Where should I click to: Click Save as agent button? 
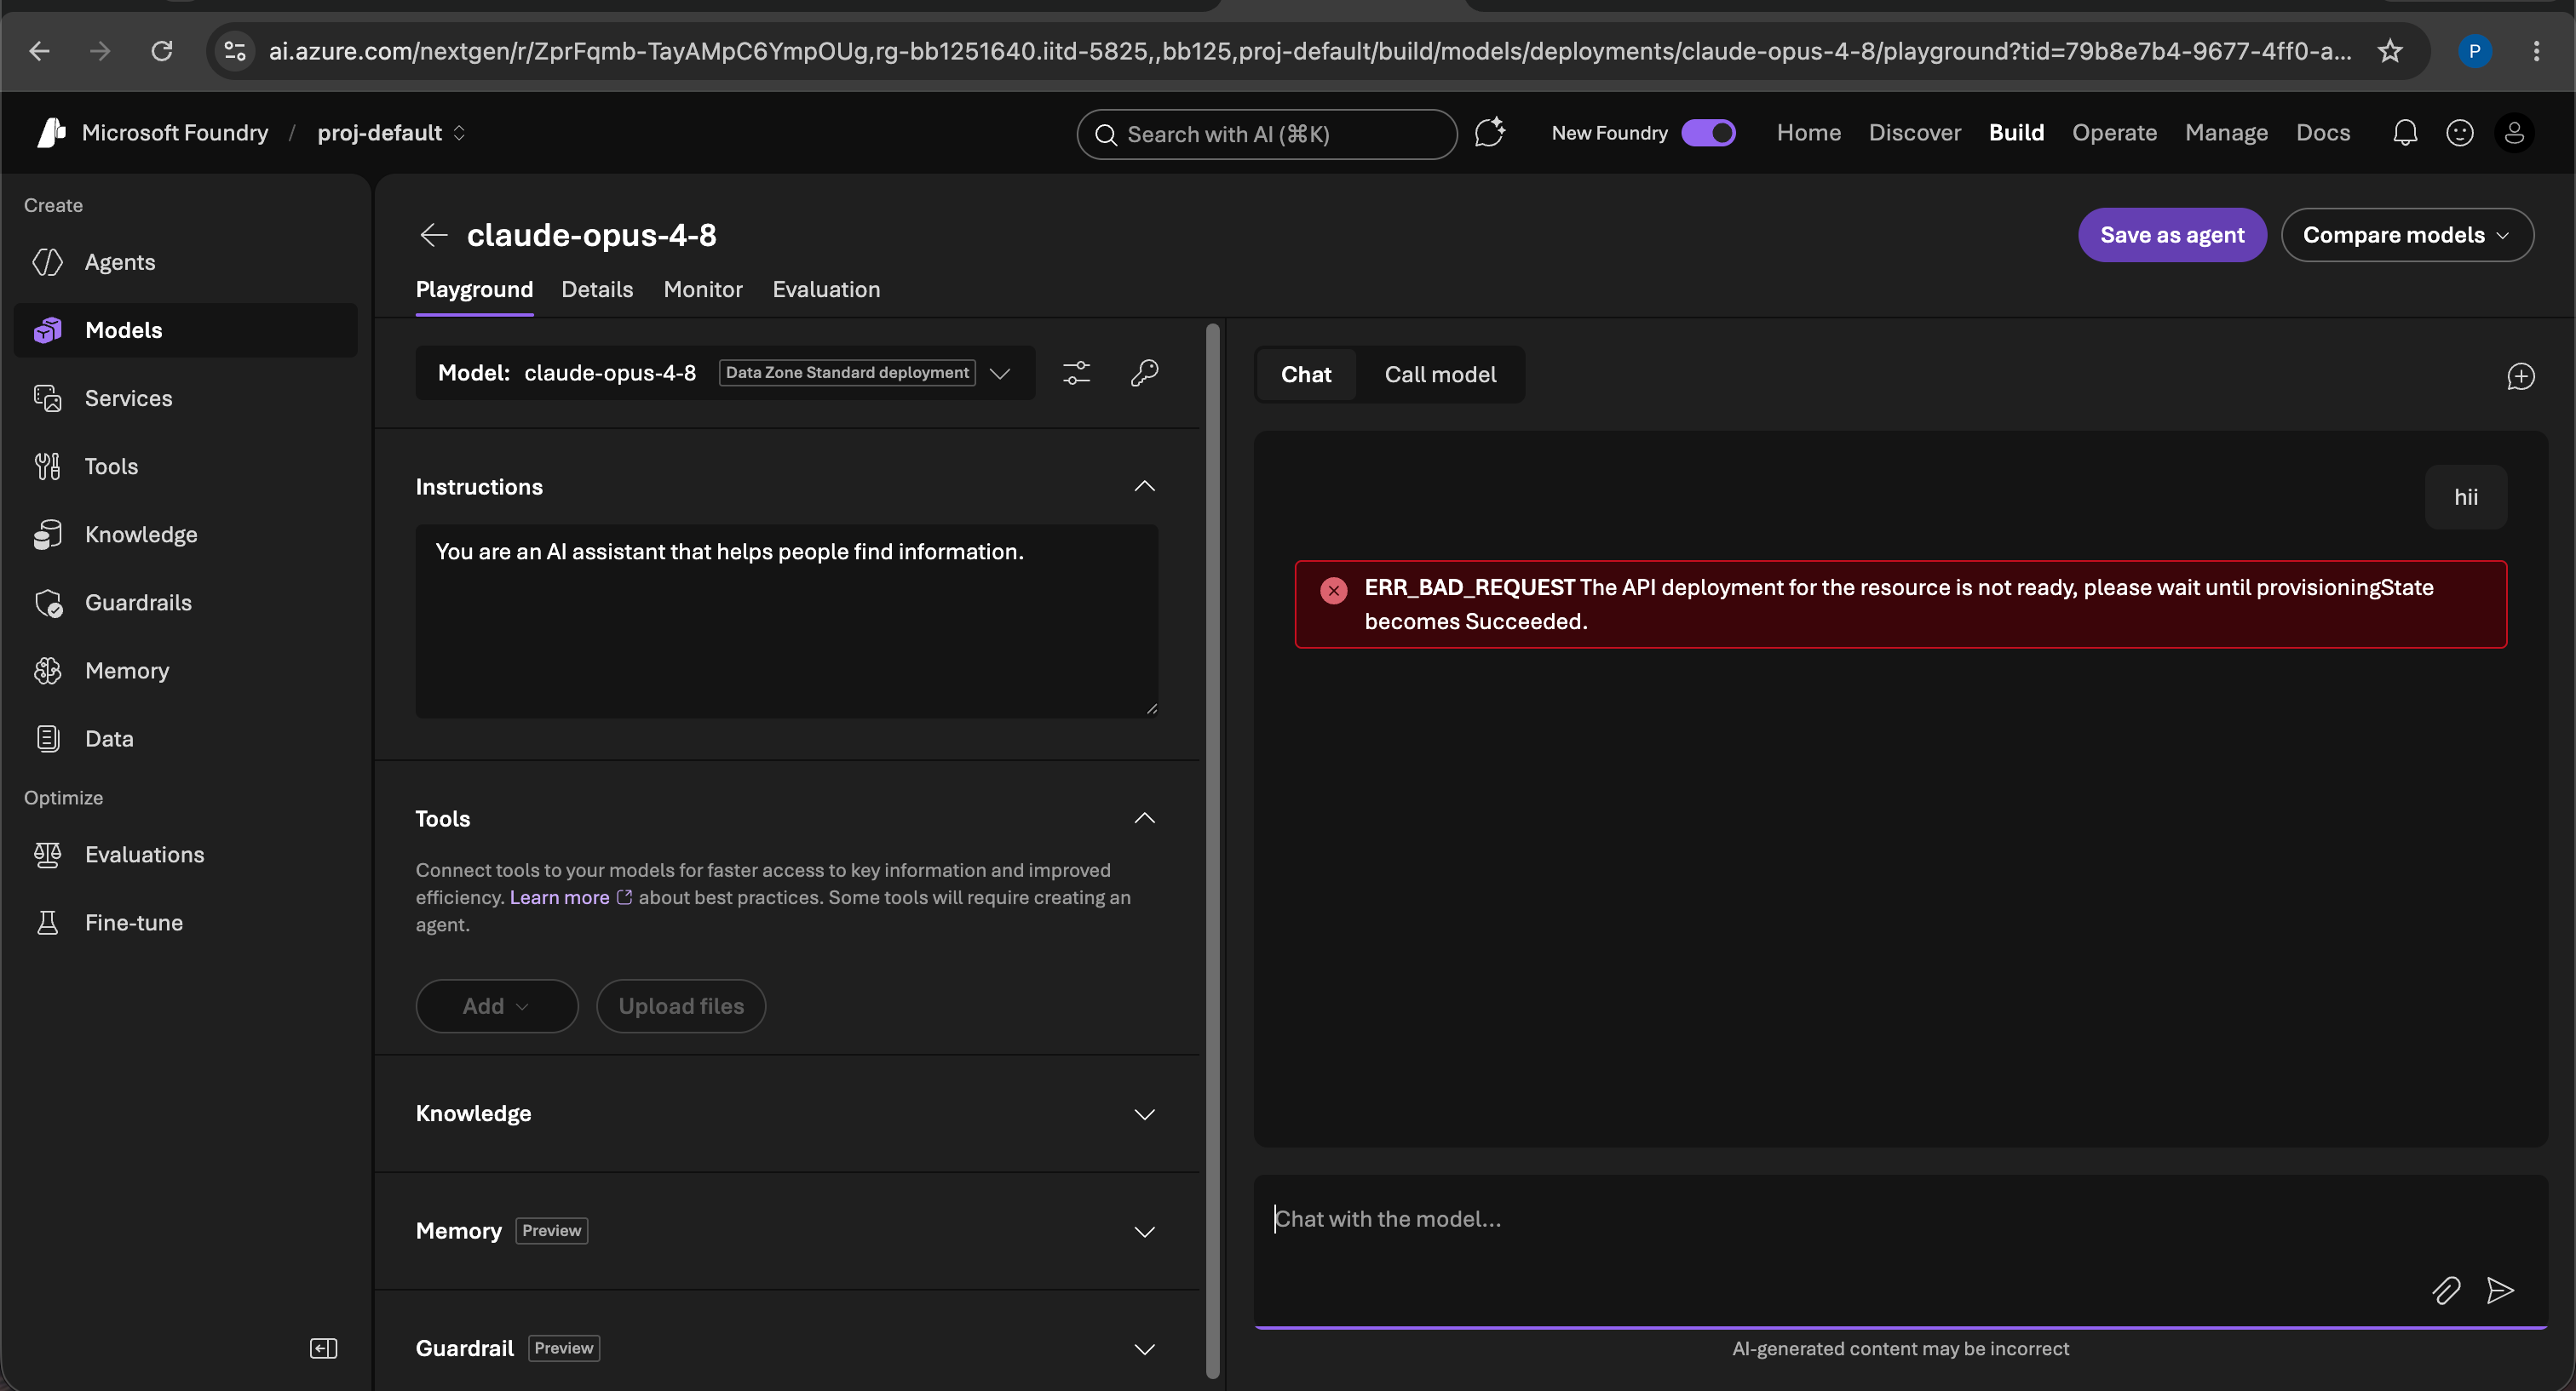tap(2172, 235)
